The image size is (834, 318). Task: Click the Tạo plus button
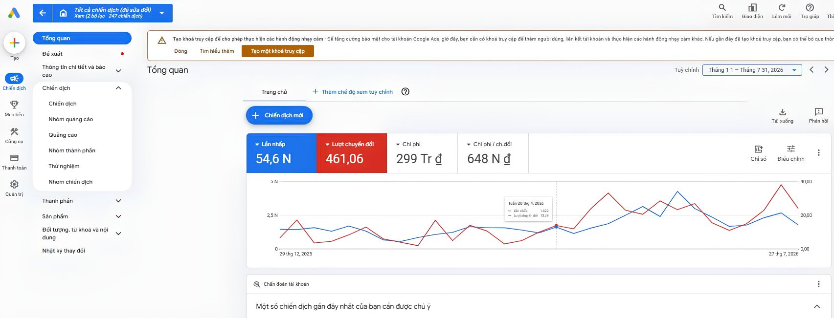(15, 43)
